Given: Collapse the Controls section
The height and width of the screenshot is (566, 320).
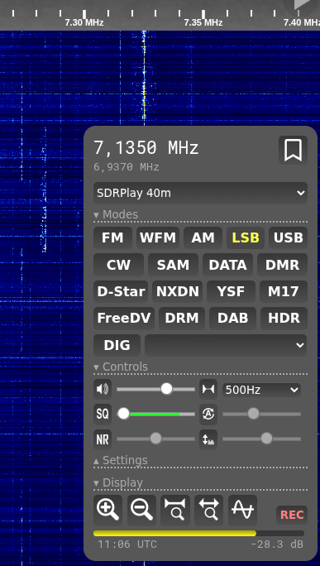Looking at the screenshot, I should tap(121, 367).
